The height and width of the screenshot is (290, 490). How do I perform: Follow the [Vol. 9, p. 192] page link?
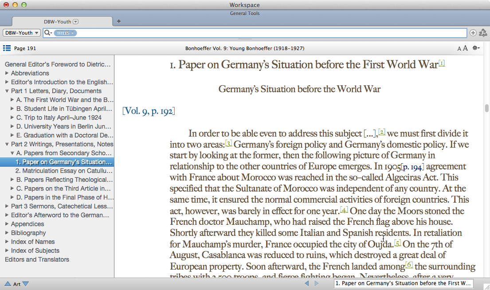tap(149, 111)
